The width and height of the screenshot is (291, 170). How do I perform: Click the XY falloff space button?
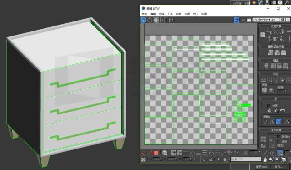coord(272,153)
